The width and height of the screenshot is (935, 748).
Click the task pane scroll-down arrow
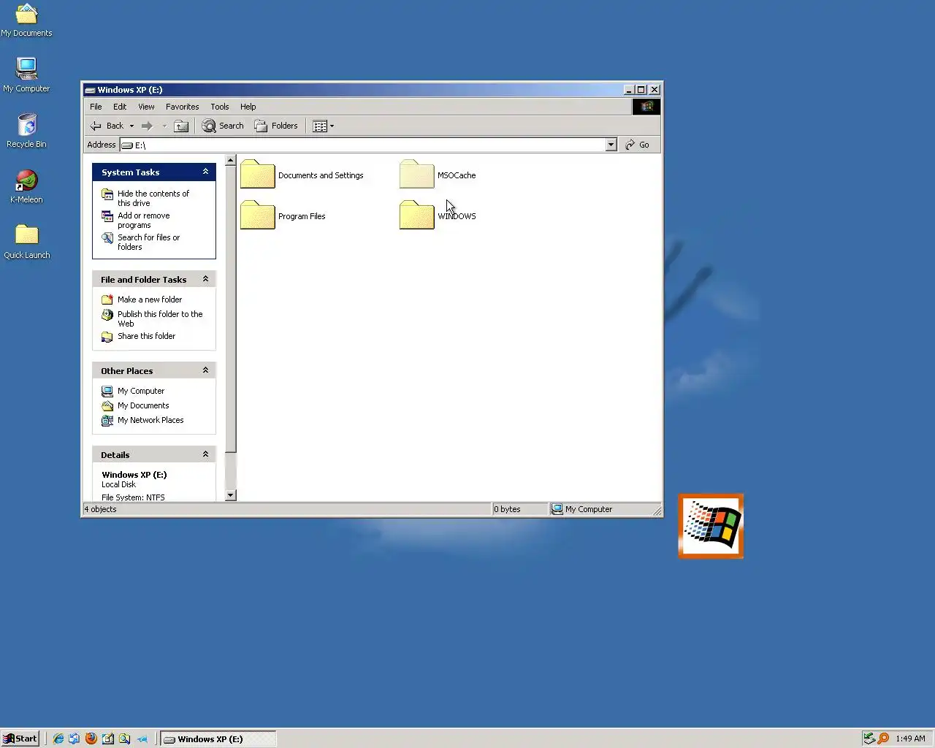(231, 495)
